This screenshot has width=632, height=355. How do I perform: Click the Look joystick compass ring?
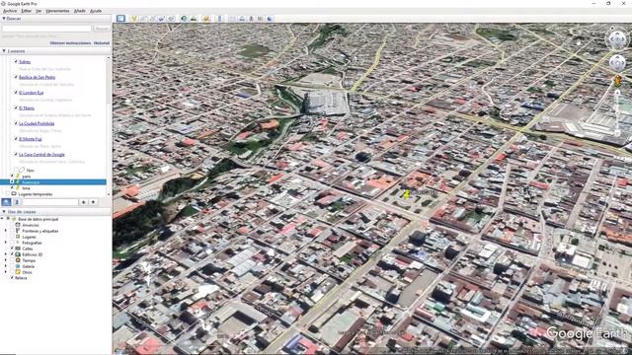pyautogui.click(x=617, y=39)
